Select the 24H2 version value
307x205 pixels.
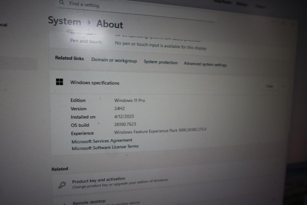pyautogui.click(x=119, y=108)
